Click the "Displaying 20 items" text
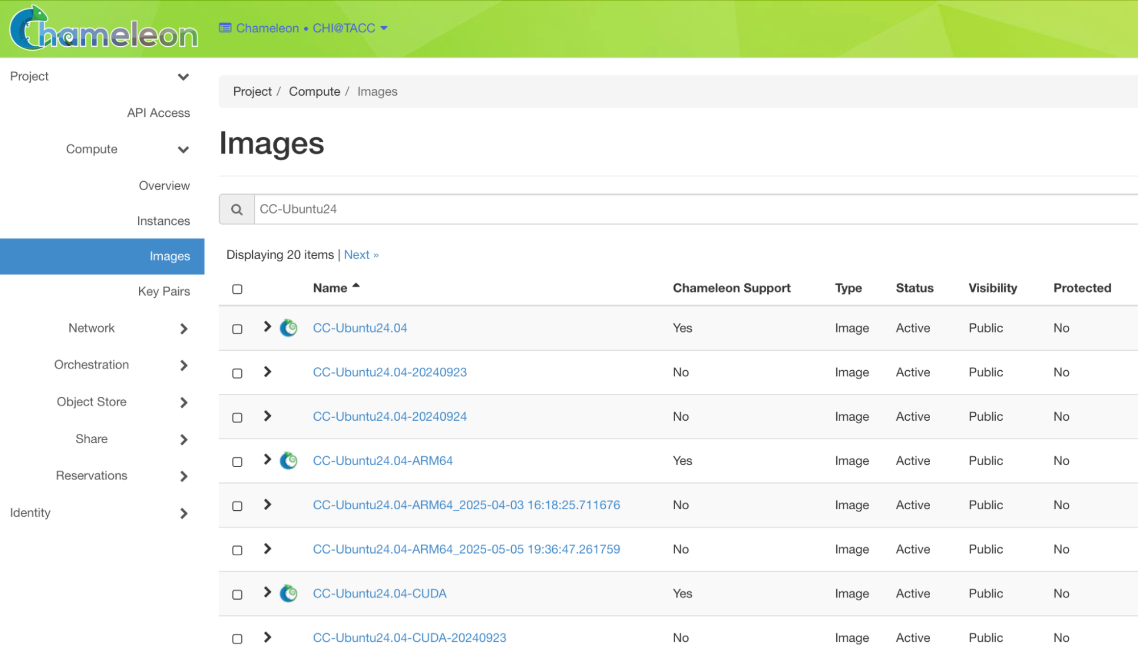This screenshot has width=1138, height=656. pyautogui.click(x=280, y=255)
